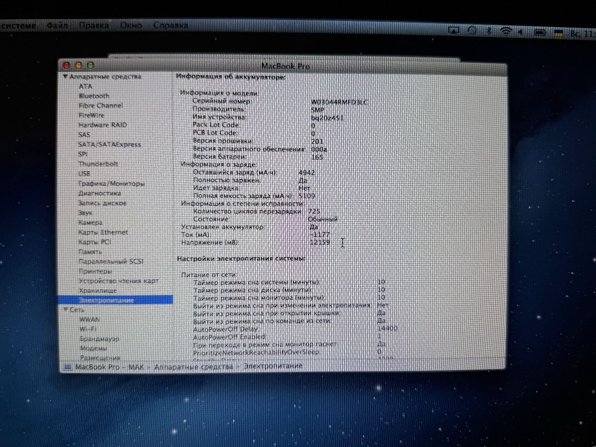The width and height of the screenshot is (596, 447).
Task: Open the Файл menu
Action: point(57,26)
